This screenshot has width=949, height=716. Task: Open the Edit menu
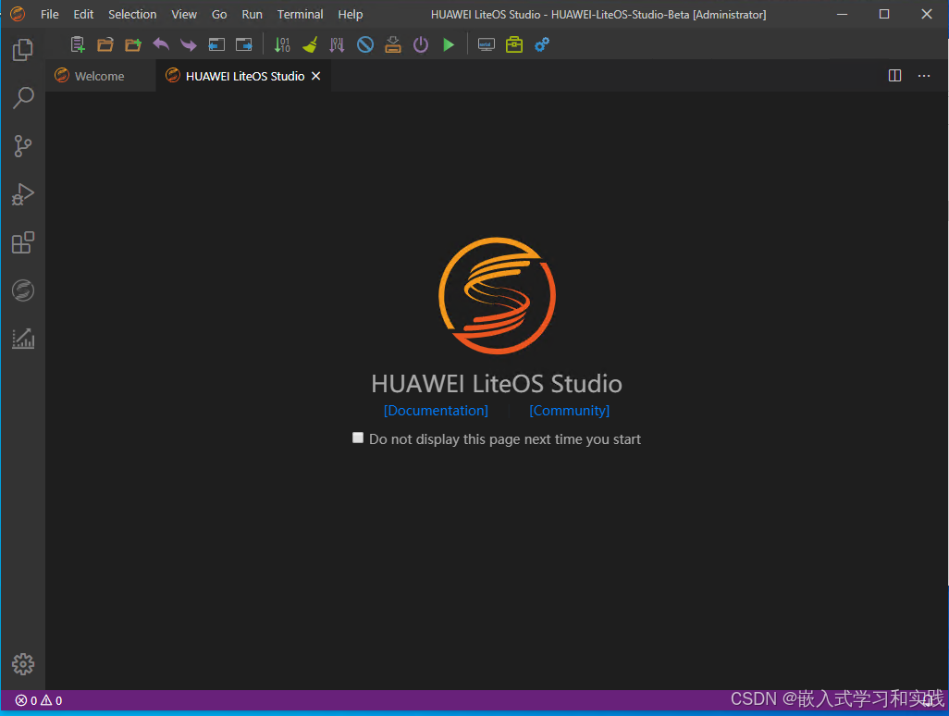(83, 14)
